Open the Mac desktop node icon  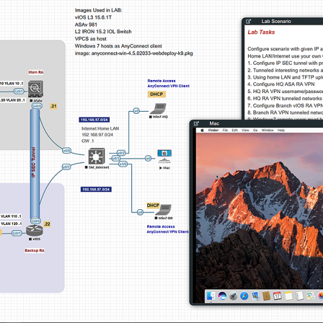165,156
